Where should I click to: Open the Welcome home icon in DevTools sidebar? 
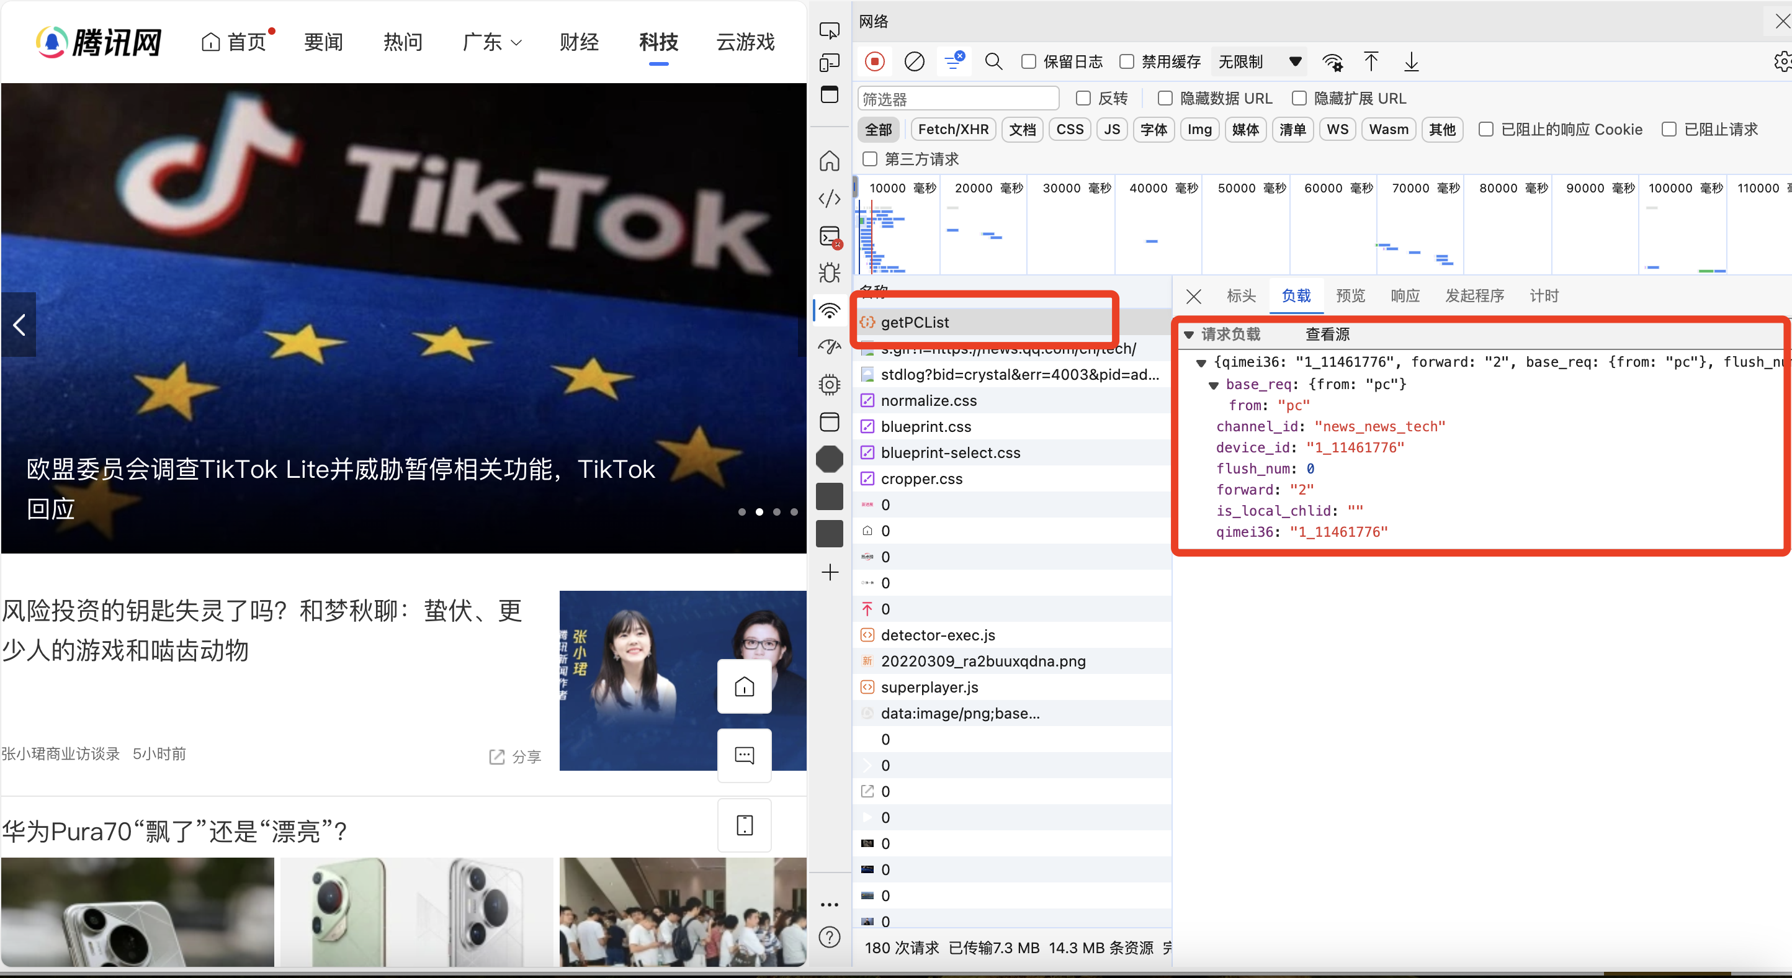(x=829, y=161)
